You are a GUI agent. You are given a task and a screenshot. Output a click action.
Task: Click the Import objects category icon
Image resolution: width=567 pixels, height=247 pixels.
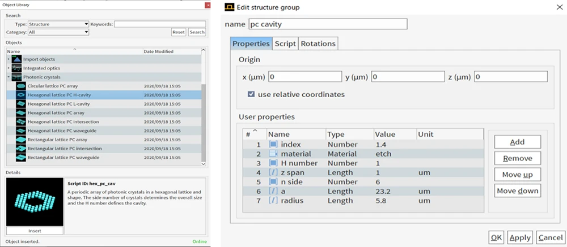click(16, 59)
